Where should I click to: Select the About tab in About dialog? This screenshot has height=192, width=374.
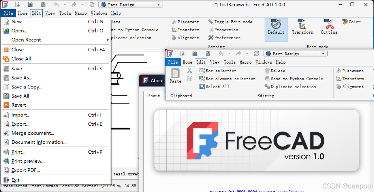tap(154, 96)
